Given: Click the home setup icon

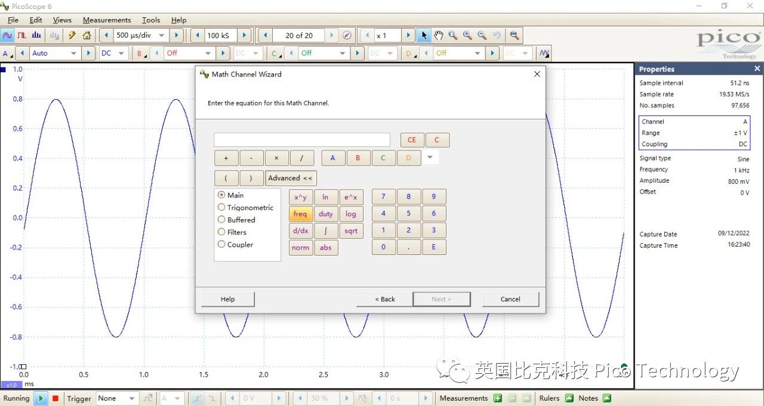Looking at the screenshot, I should click(x=87, y=36).
